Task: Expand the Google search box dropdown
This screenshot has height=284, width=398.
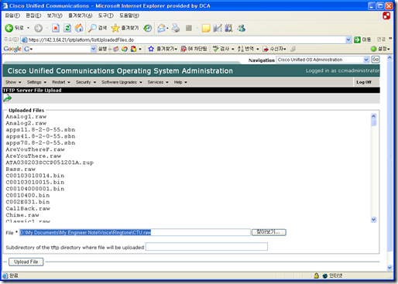Action: [94, 49]
